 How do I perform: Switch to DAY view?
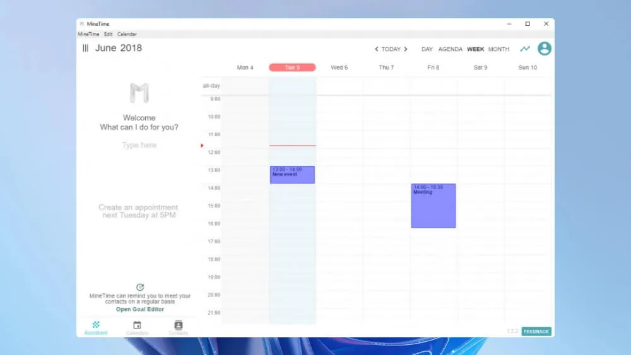click(427, 49)
